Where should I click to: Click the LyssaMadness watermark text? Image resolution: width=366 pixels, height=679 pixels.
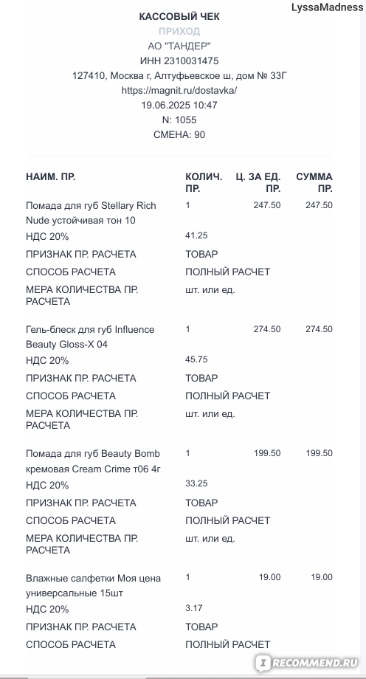(327, 7)
